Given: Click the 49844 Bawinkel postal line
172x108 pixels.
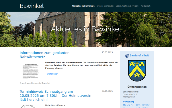Looking at the screenshot, I should click(129, 97).
